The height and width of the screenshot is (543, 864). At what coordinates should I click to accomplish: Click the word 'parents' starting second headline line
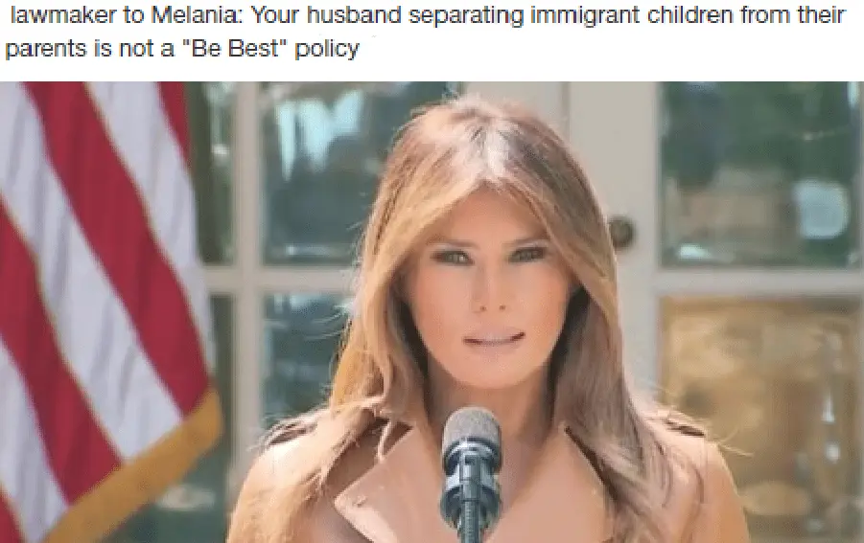[x=46, y=50]
